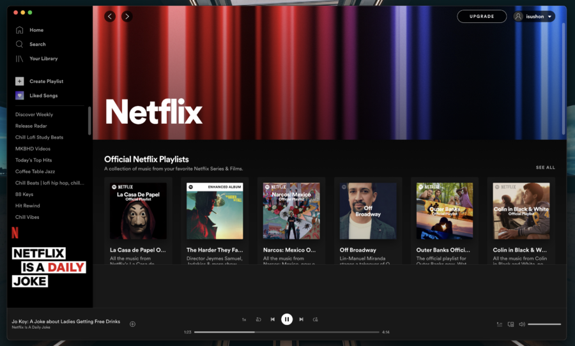Open Outer Banks playlist cover
Image resolution: width=575 pixels, height=346 pixels.
pyautogui.click(x=445, y=211)
